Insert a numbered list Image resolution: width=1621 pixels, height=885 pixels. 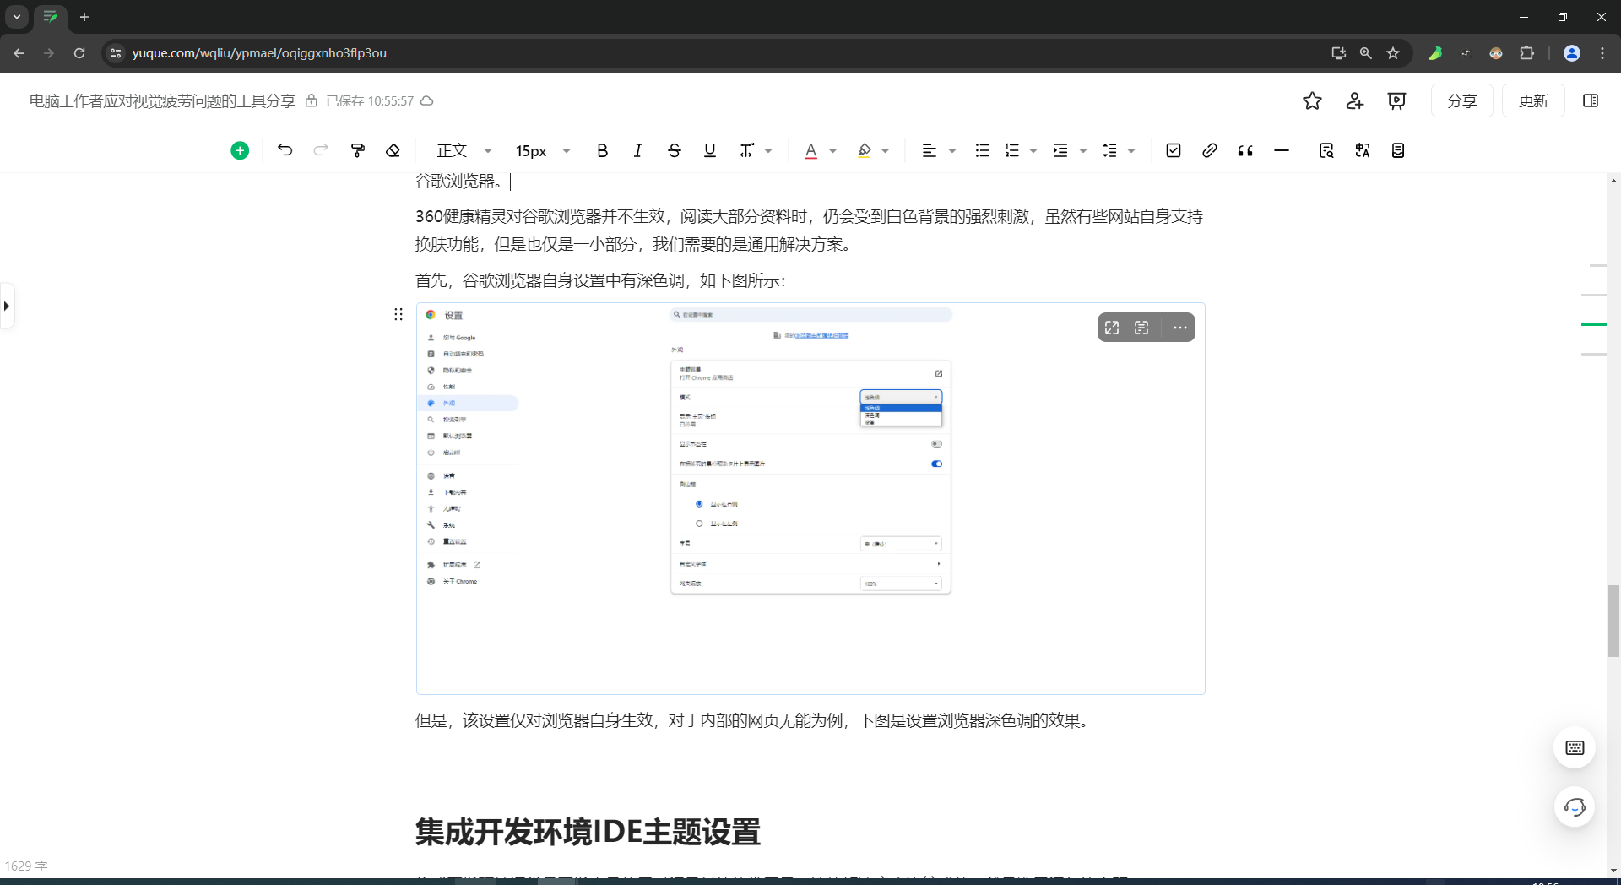pos(1012,150)
